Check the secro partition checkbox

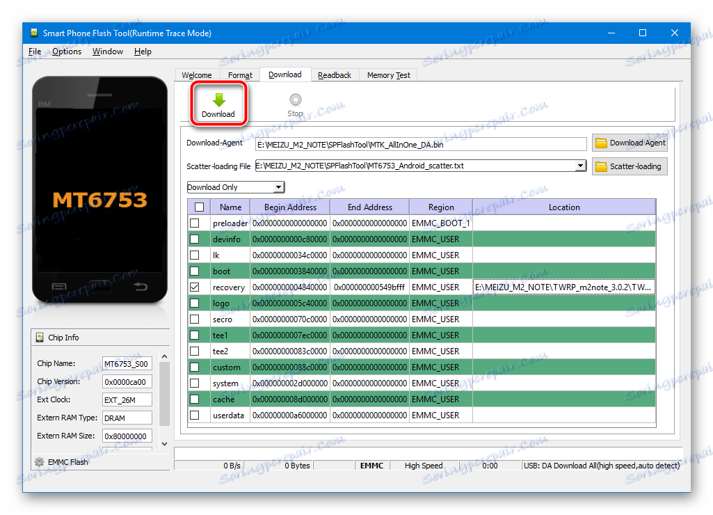pyautogui.click(x=195, y=319)
